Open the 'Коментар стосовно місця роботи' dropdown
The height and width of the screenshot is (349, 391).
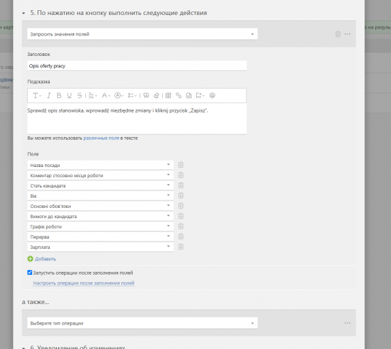point(100,175)
